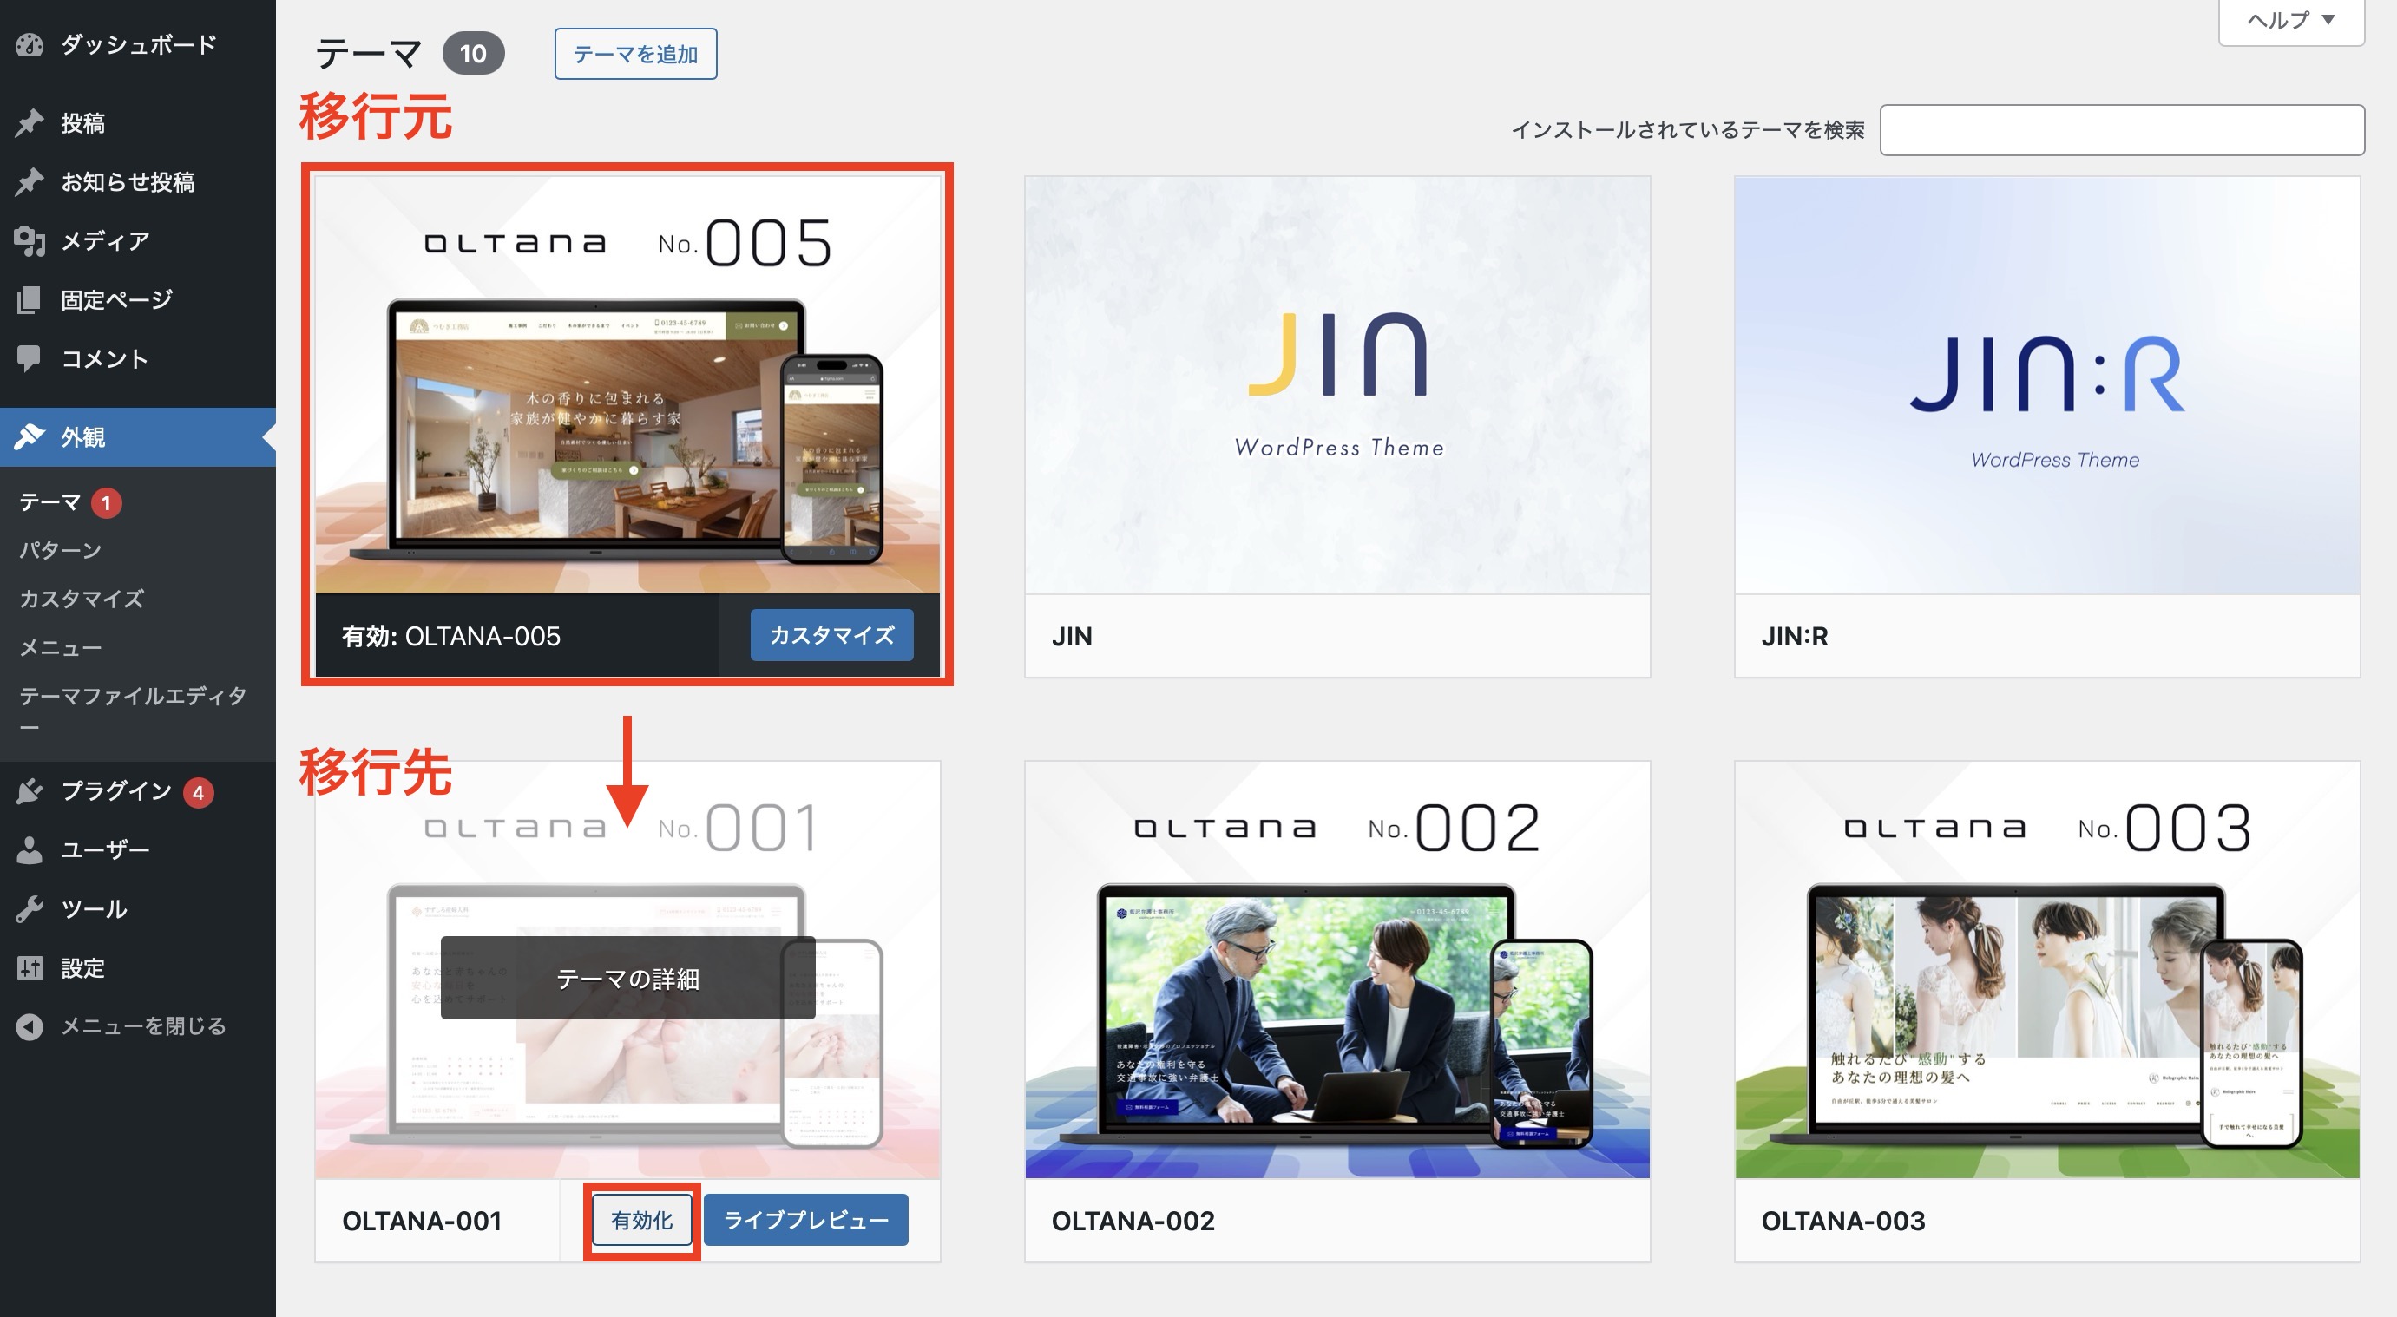This screenshot has height=1317, width=2397.
Task: Click the pushpin icon beside お知らせ投稿
Action: pyautogui.click(x=30, y=181)
